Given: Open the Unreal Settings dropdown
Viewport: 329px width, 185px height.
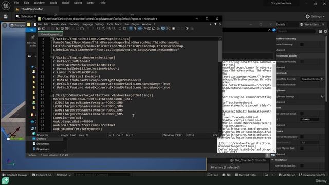Looking at the screenshot, I should (x=315, y=16).
